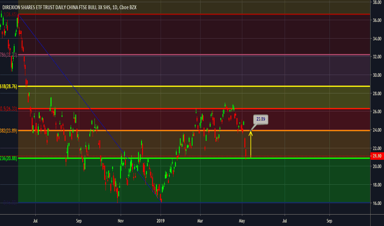The width and height of the screenshot is (384, 226).
Task: Select the 618(28.76) yellow level label
Action: [9, 86]
